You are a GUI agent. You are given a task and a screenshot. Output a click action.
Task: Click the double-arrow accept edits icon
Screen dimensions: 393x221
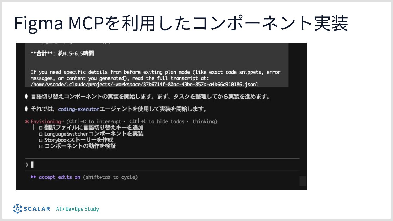[x=34, y=177]
